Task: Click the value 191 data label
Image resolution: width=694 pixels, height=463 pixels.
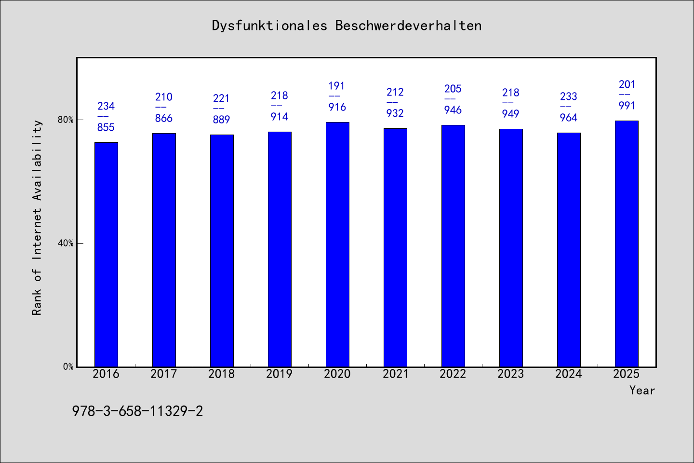Action: [337, 86]
